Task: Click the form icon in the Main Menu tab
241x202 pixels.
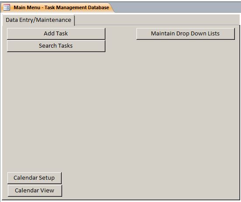Action: (x=7, y=7)
